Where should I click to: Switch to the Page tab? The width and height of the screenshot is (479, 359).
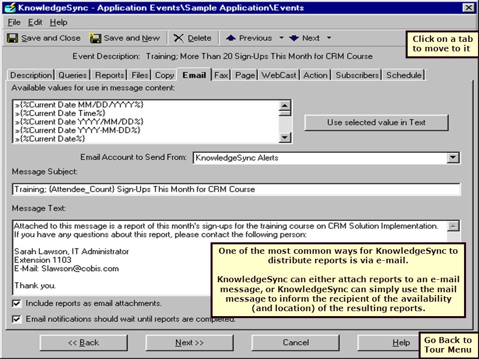245,75
